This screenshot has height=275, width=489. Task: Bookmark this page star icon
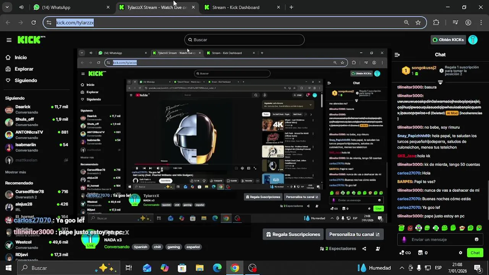pyautogui.click(x=418, y=23)
